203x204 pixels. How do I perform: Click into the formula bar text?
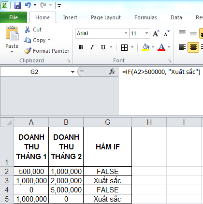point(161,72)
